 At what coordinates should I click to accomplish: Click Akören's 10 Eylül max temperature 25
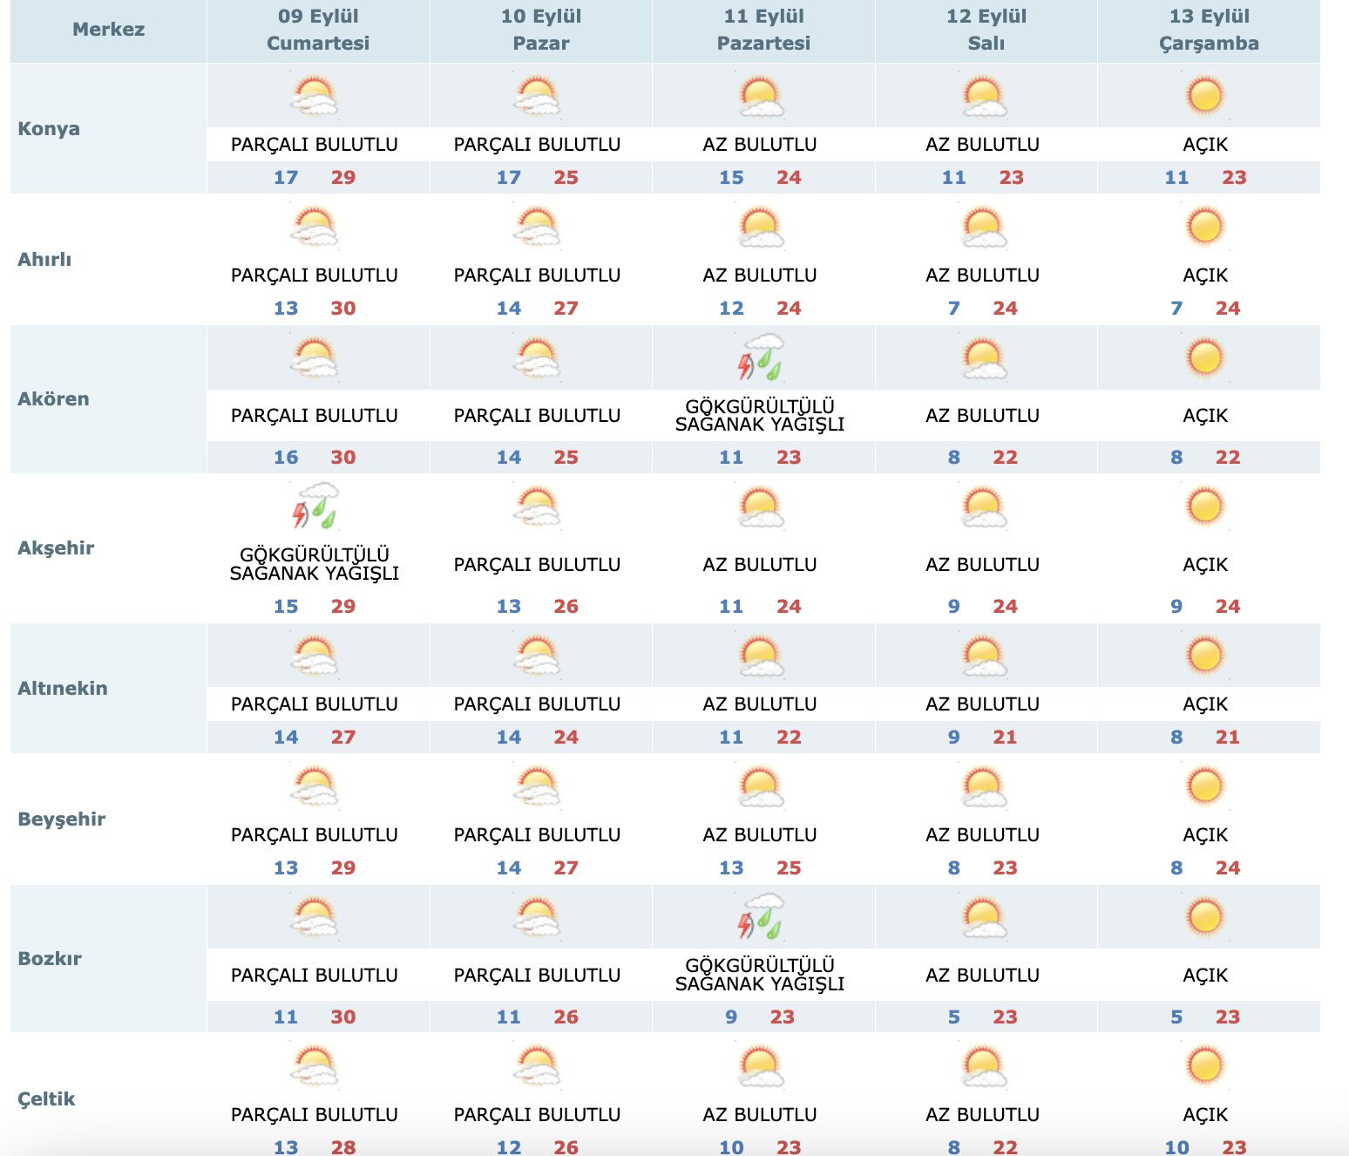(566, 457)
